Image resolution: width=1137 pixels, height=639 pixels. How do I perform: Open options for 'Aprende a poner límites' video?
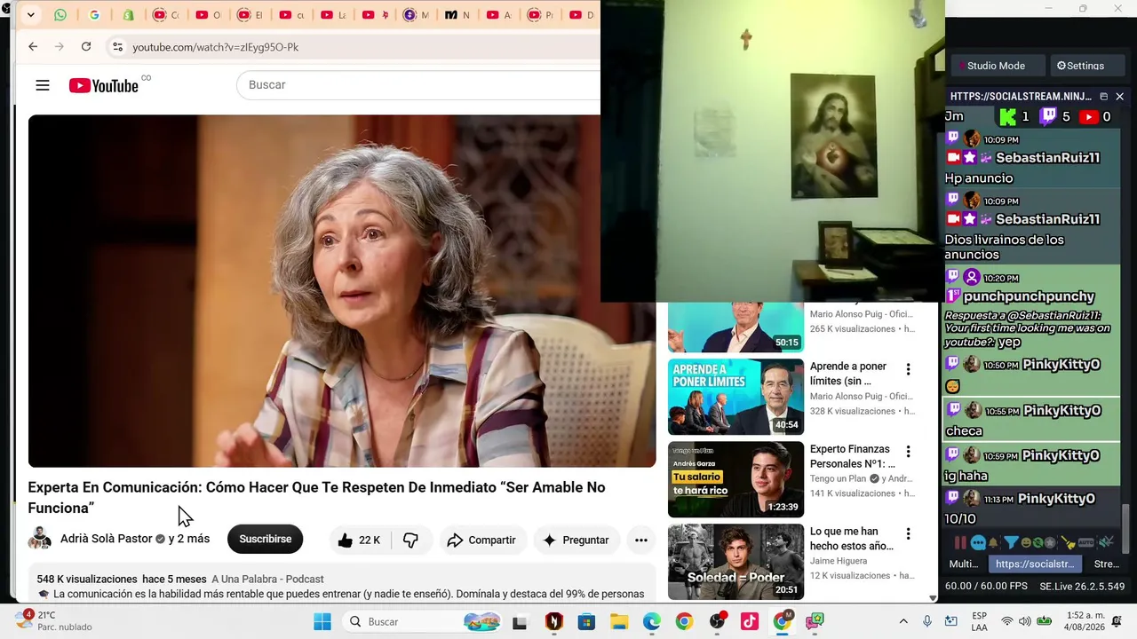coord(908,369)
